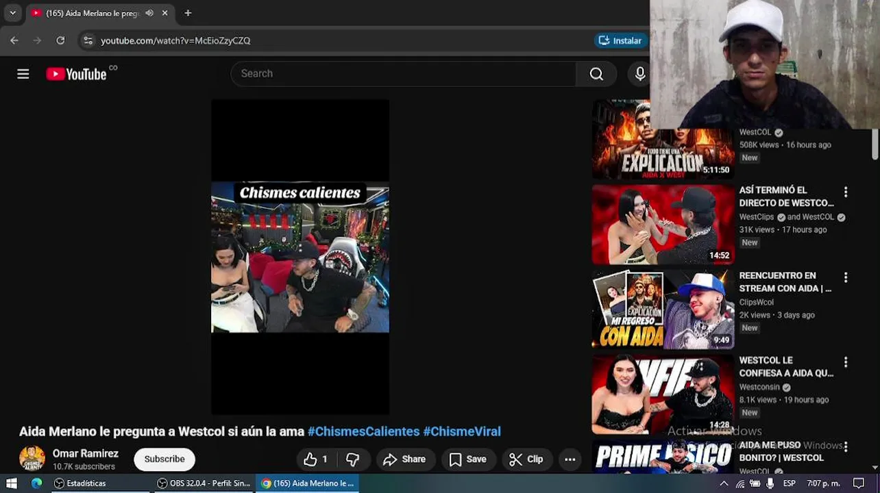The width and height of the screenshot is (880, 493).
Task: Go to YouTube home via the logo
Action: pos(76,74)
